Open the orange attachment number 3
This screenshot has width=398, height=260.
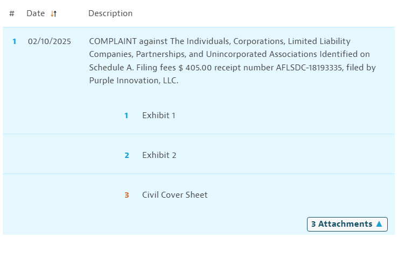(x=127, y=195)
